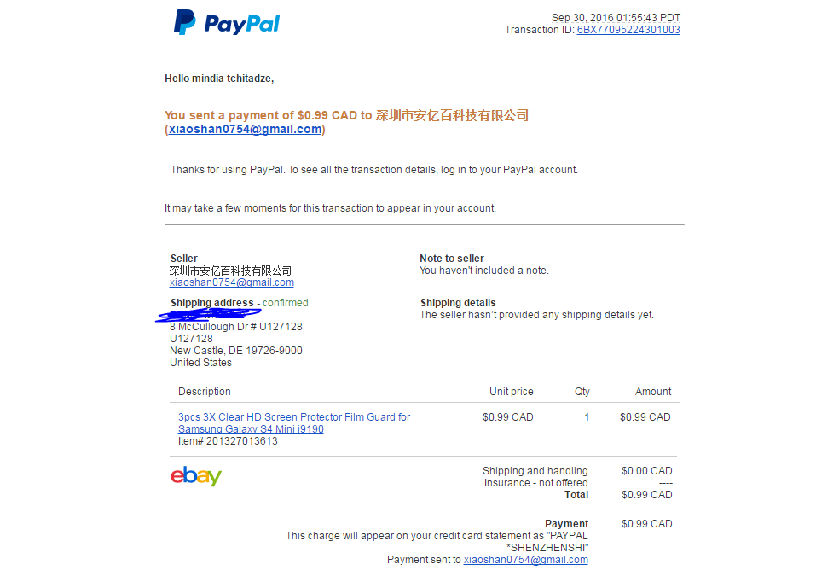The width and height of the screenshot is (816, 576).
Task: Click the eBay logo
Action: [196, 476]
